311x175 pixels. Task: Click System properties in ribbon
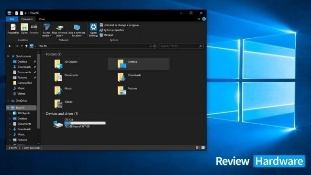(111, 30)
